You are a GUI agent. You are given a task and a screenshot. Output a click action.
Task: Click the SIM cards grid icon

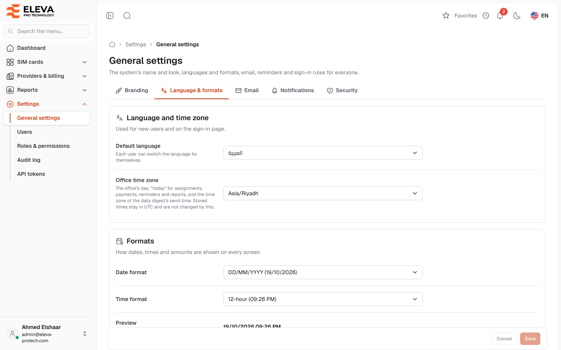point(10,62)
